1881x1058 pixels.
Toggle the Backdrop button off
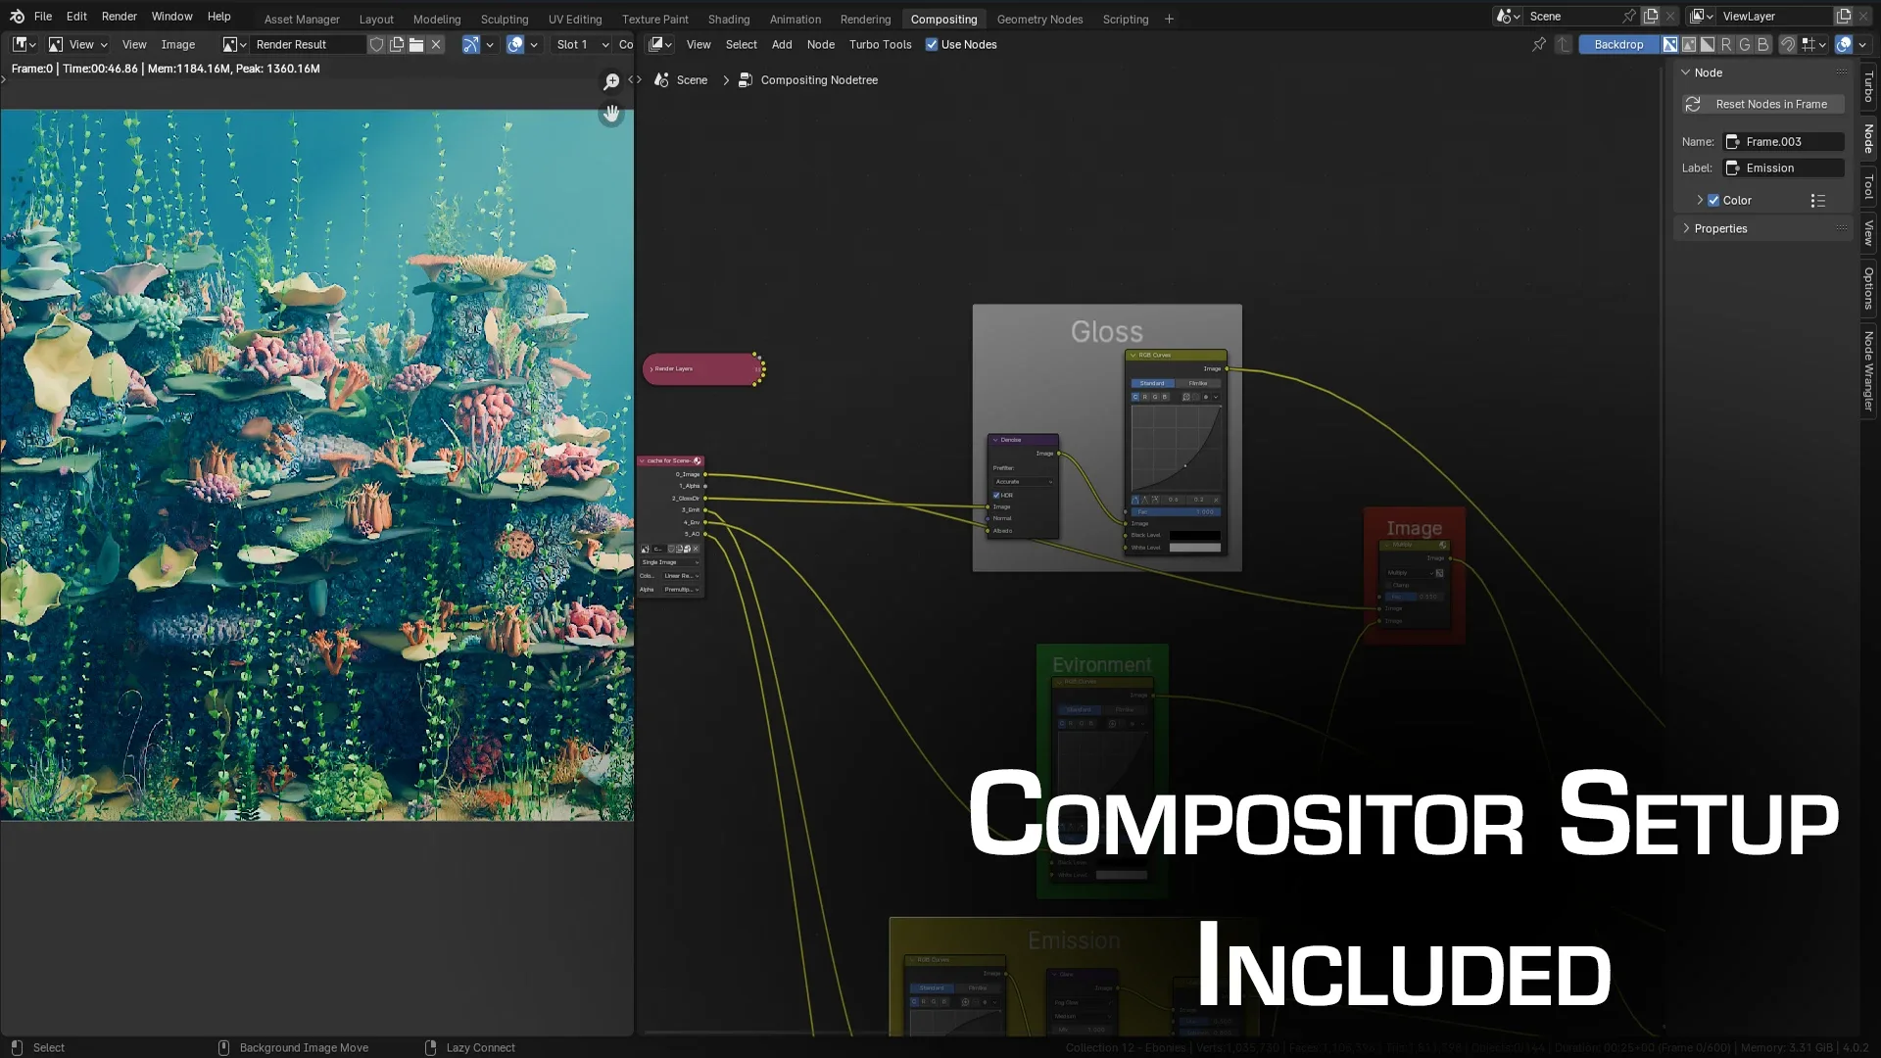[1618, 44]
